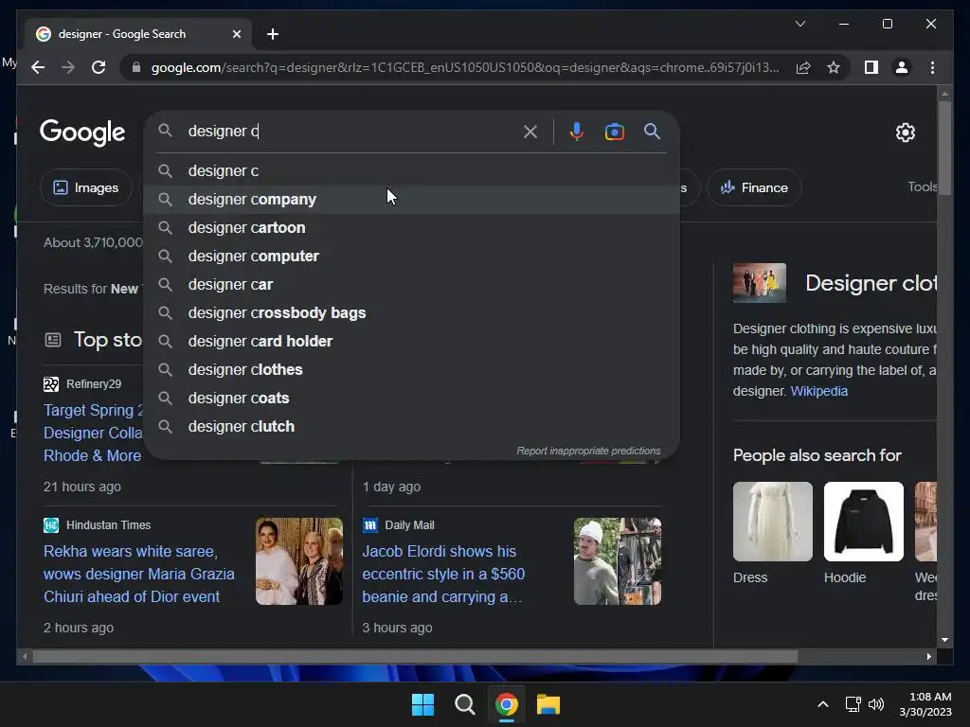Viewport: 970px width, 727px height.
Task: Open the clock and date in taskbar
Action: (x=925, y=704)
